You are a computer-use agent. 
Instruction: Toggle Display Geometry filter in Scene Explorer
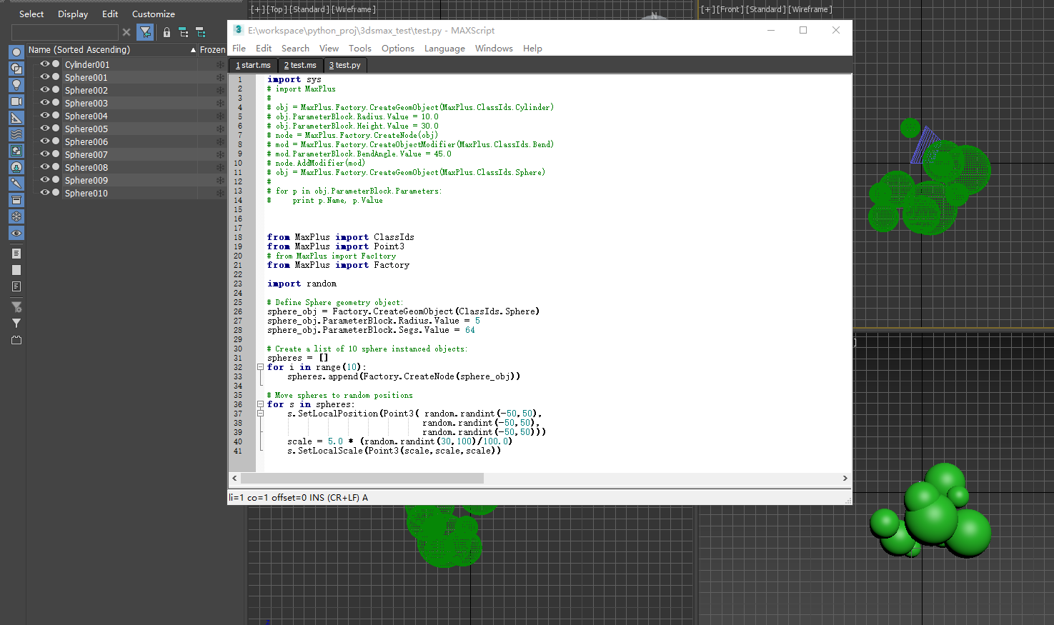pos(16,52)
